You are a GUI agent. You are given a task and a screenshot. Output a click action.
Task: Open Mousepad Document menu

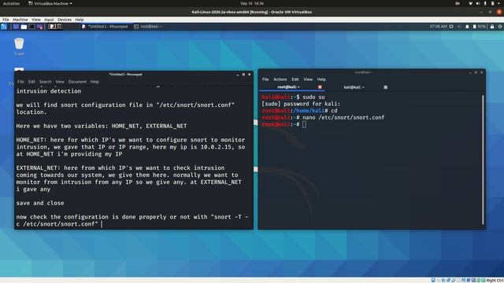pyautogui.click(x=77, y=82)
